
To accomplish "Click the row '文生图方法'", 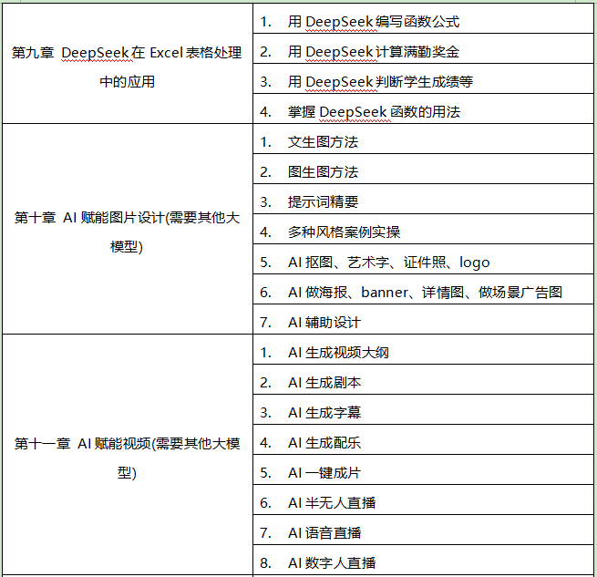I will [423, 139].
